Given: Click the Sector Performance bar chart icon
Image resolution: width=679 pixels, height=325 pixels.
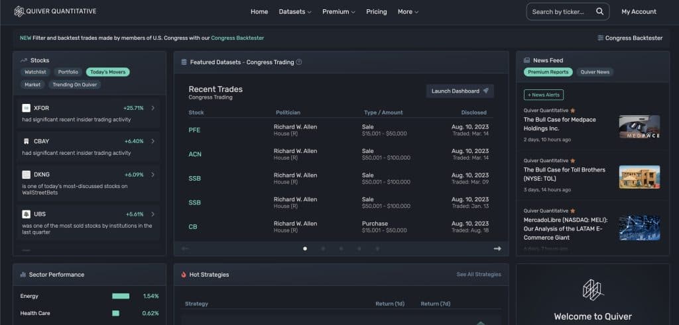Looking at the screenshot, I should tap(23, 275).
